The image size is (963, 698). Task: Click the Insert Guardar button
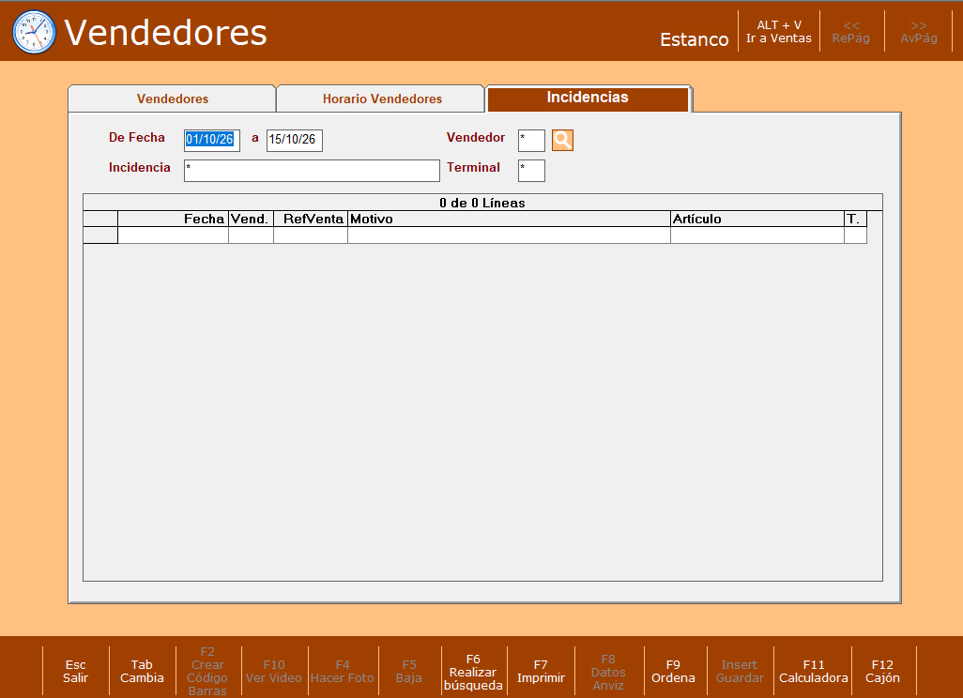740,671
